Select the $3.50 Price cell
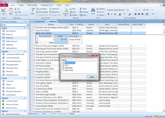Screen dimensions: 165x118 point(62,39)
